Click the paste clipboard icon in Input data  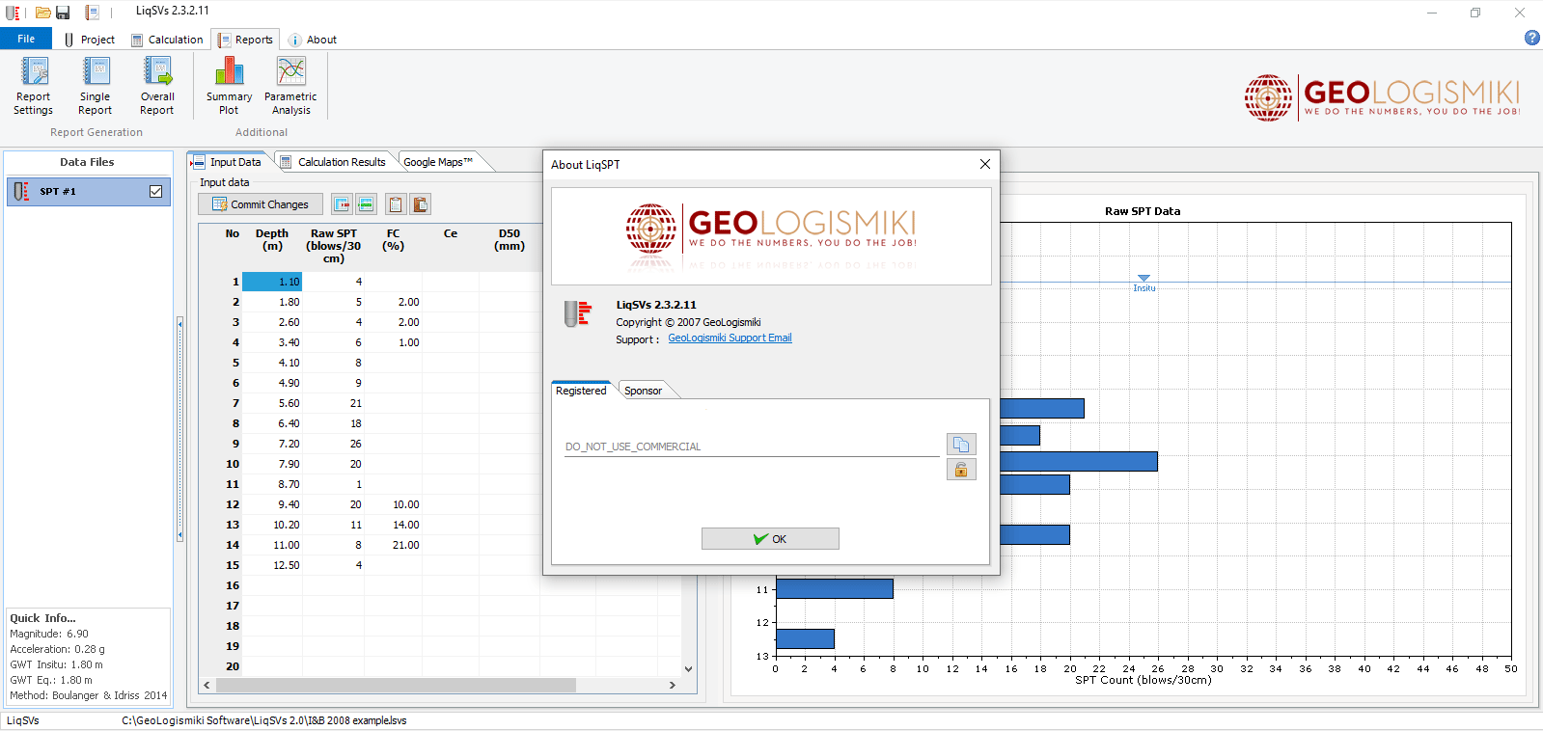point(420,204)
